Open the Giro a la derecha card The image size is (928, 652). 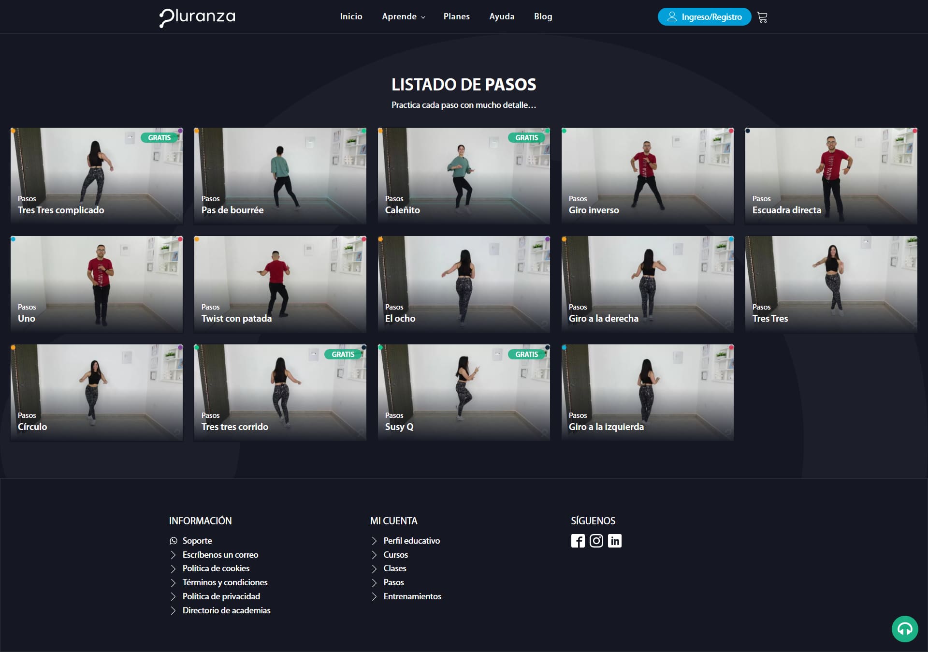coord(648,284)
